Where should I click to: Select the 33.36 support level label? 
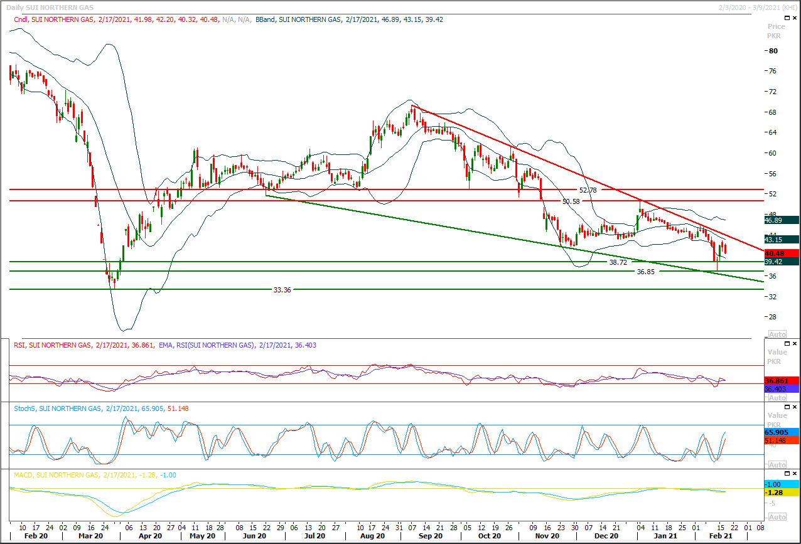pyautogui.click(x=282, y=290)
